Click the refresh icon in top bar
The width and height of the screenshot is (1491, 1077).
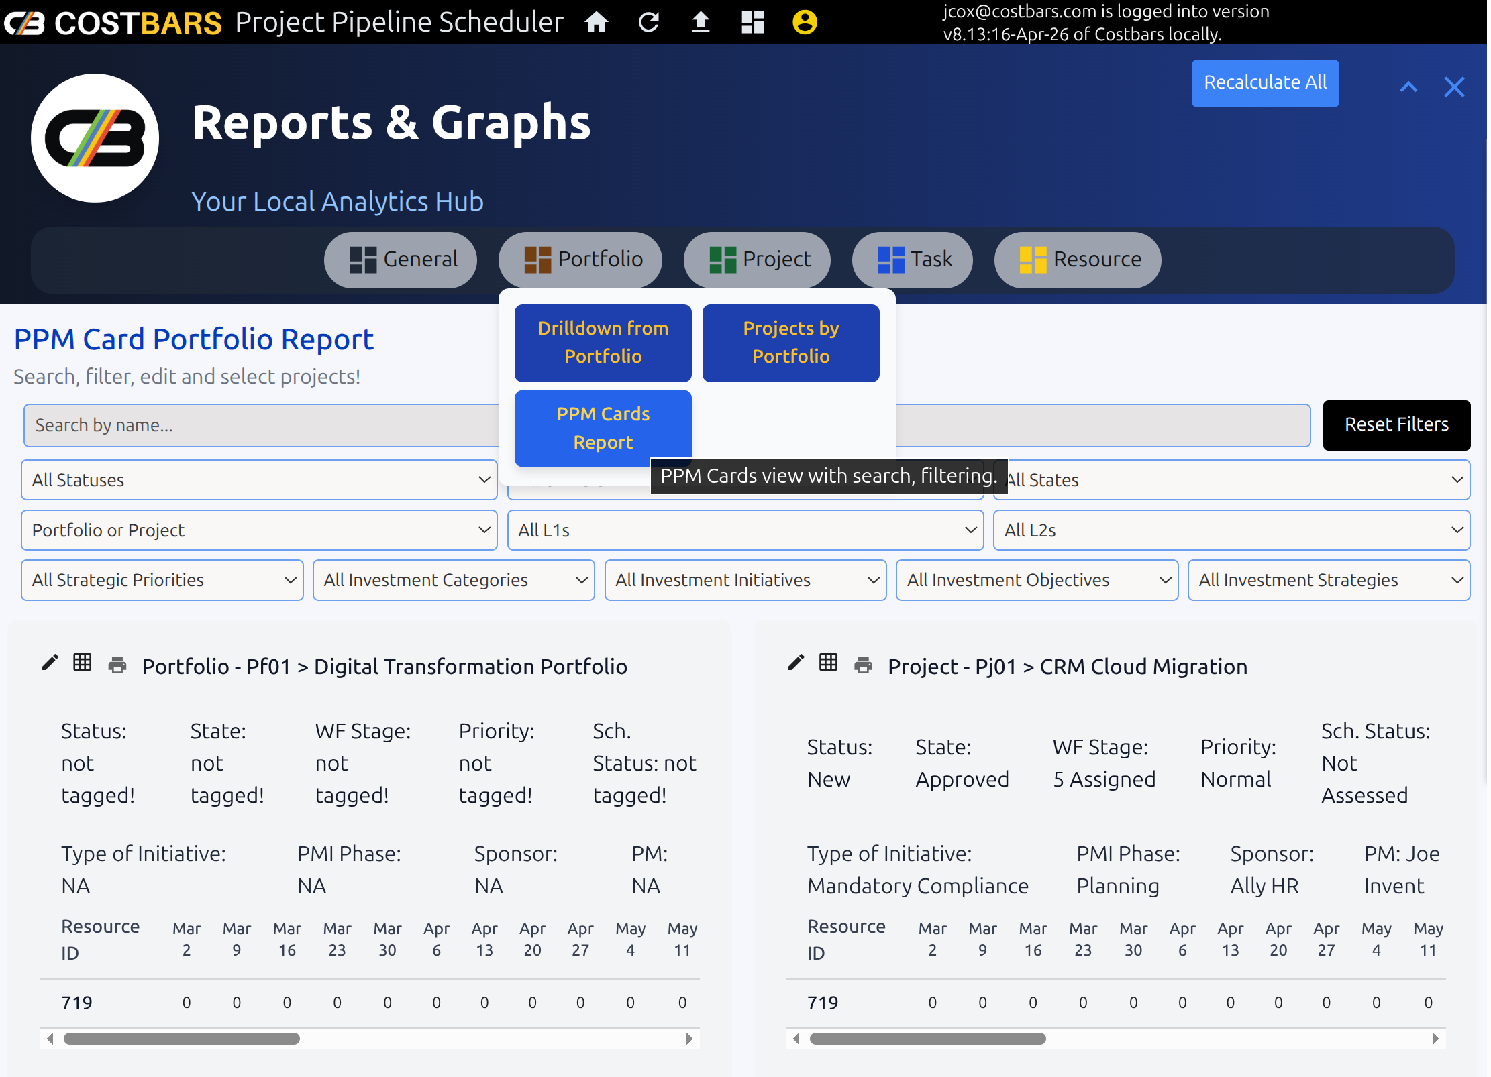pos(648,23)
